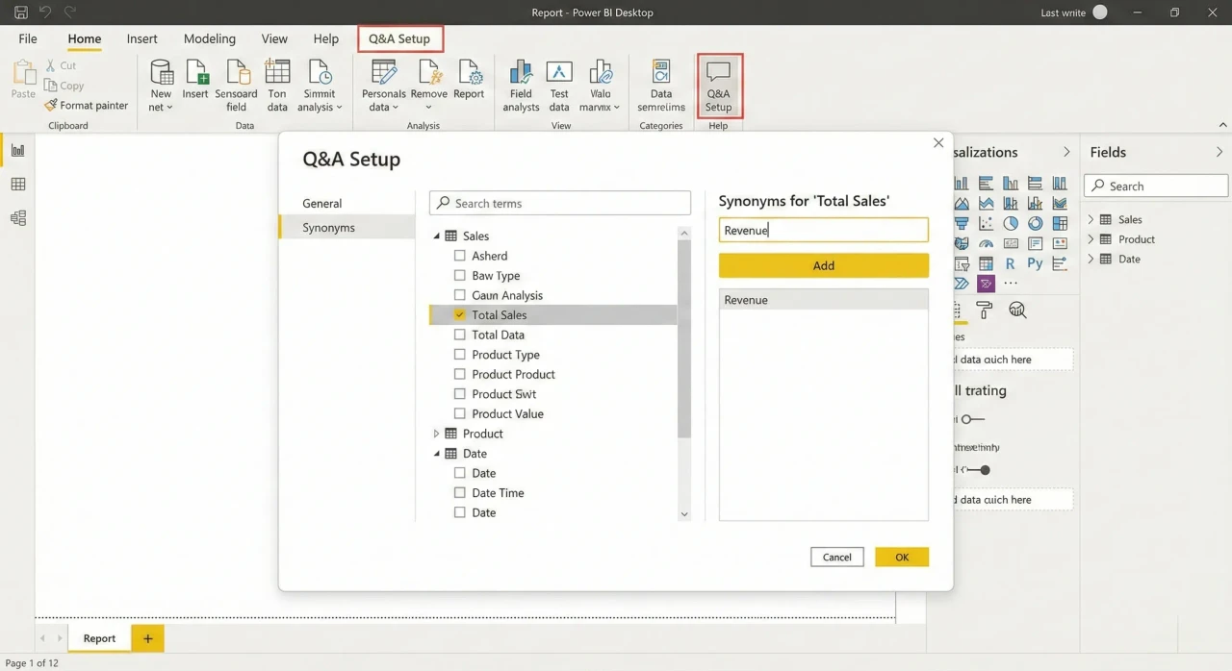The width and height of the screenshot is (1232, 671).
Task: Check the Product Type checkbox
Action: pos(460,354)
